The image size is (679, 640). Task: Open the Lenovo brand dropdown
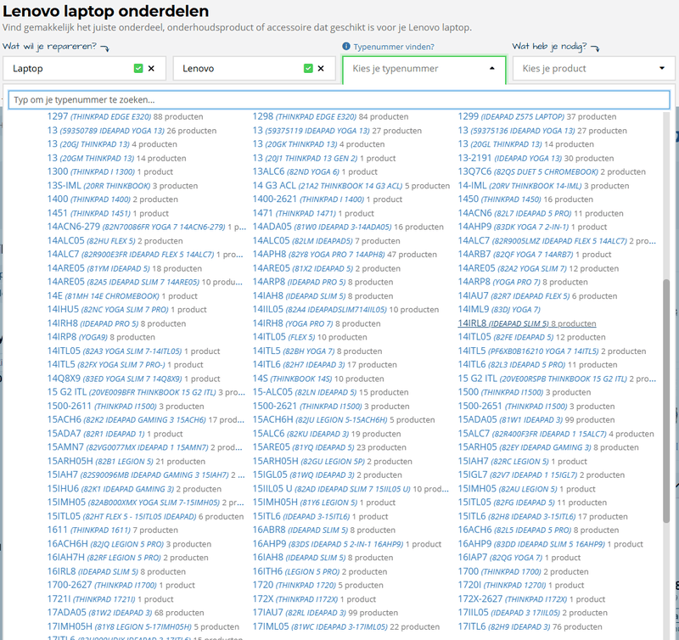click(254, 69)
